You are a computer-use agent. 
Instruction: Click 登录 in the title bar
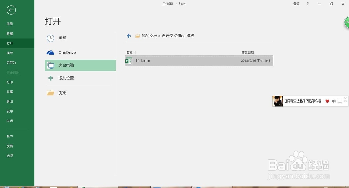(296, 4)
